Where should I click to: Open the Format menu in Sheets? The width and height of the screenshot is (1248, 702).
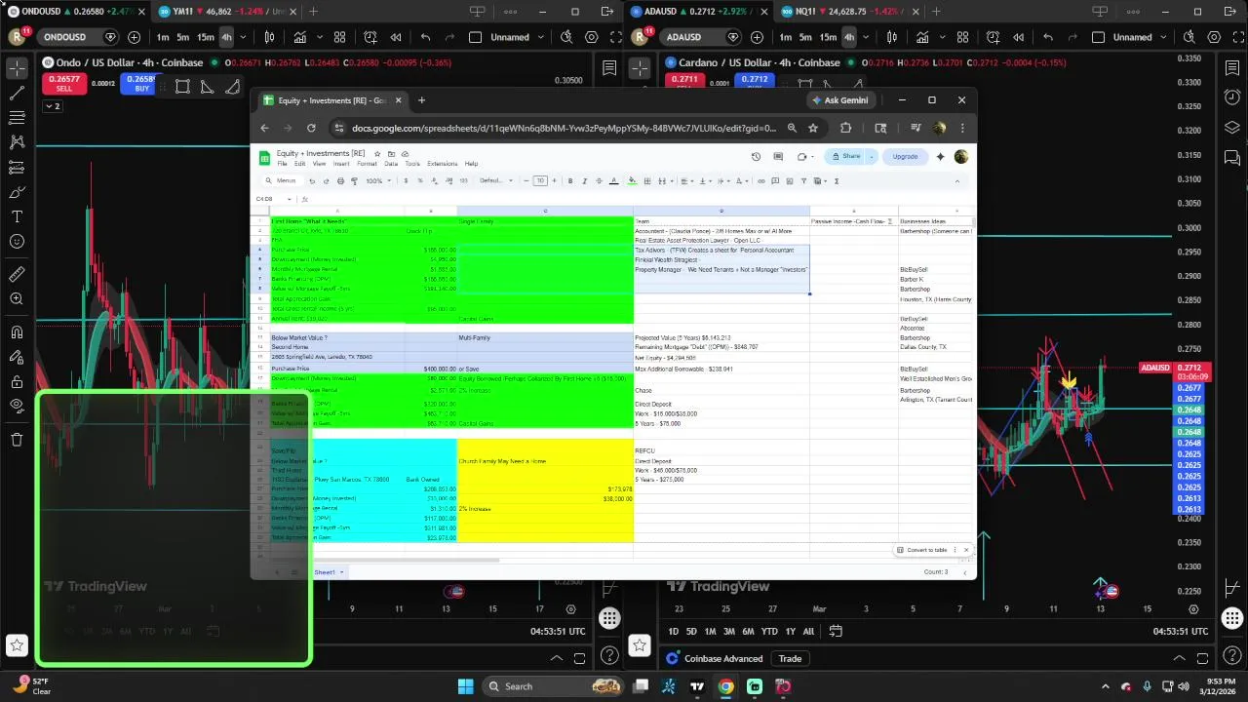367,164
